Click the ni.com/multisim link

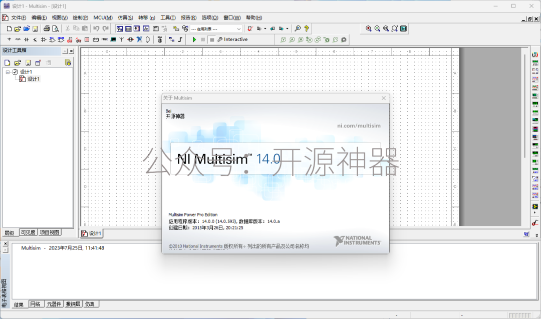click(359, 125)
